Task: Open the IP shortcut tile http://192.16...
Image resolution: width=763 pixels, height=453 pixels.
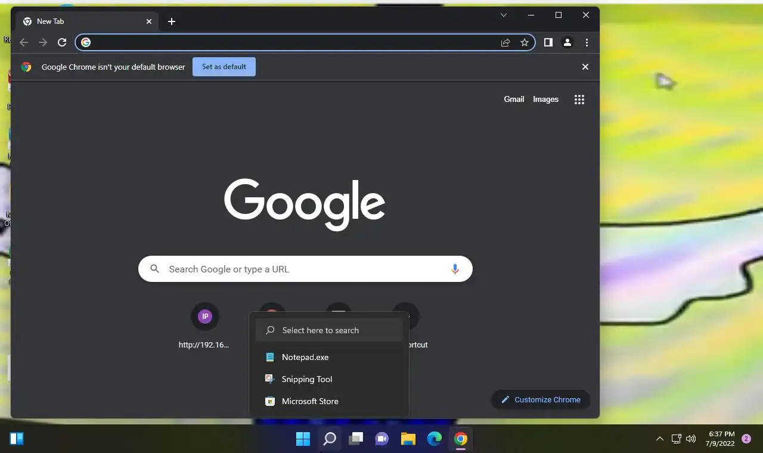Action: 204,326
